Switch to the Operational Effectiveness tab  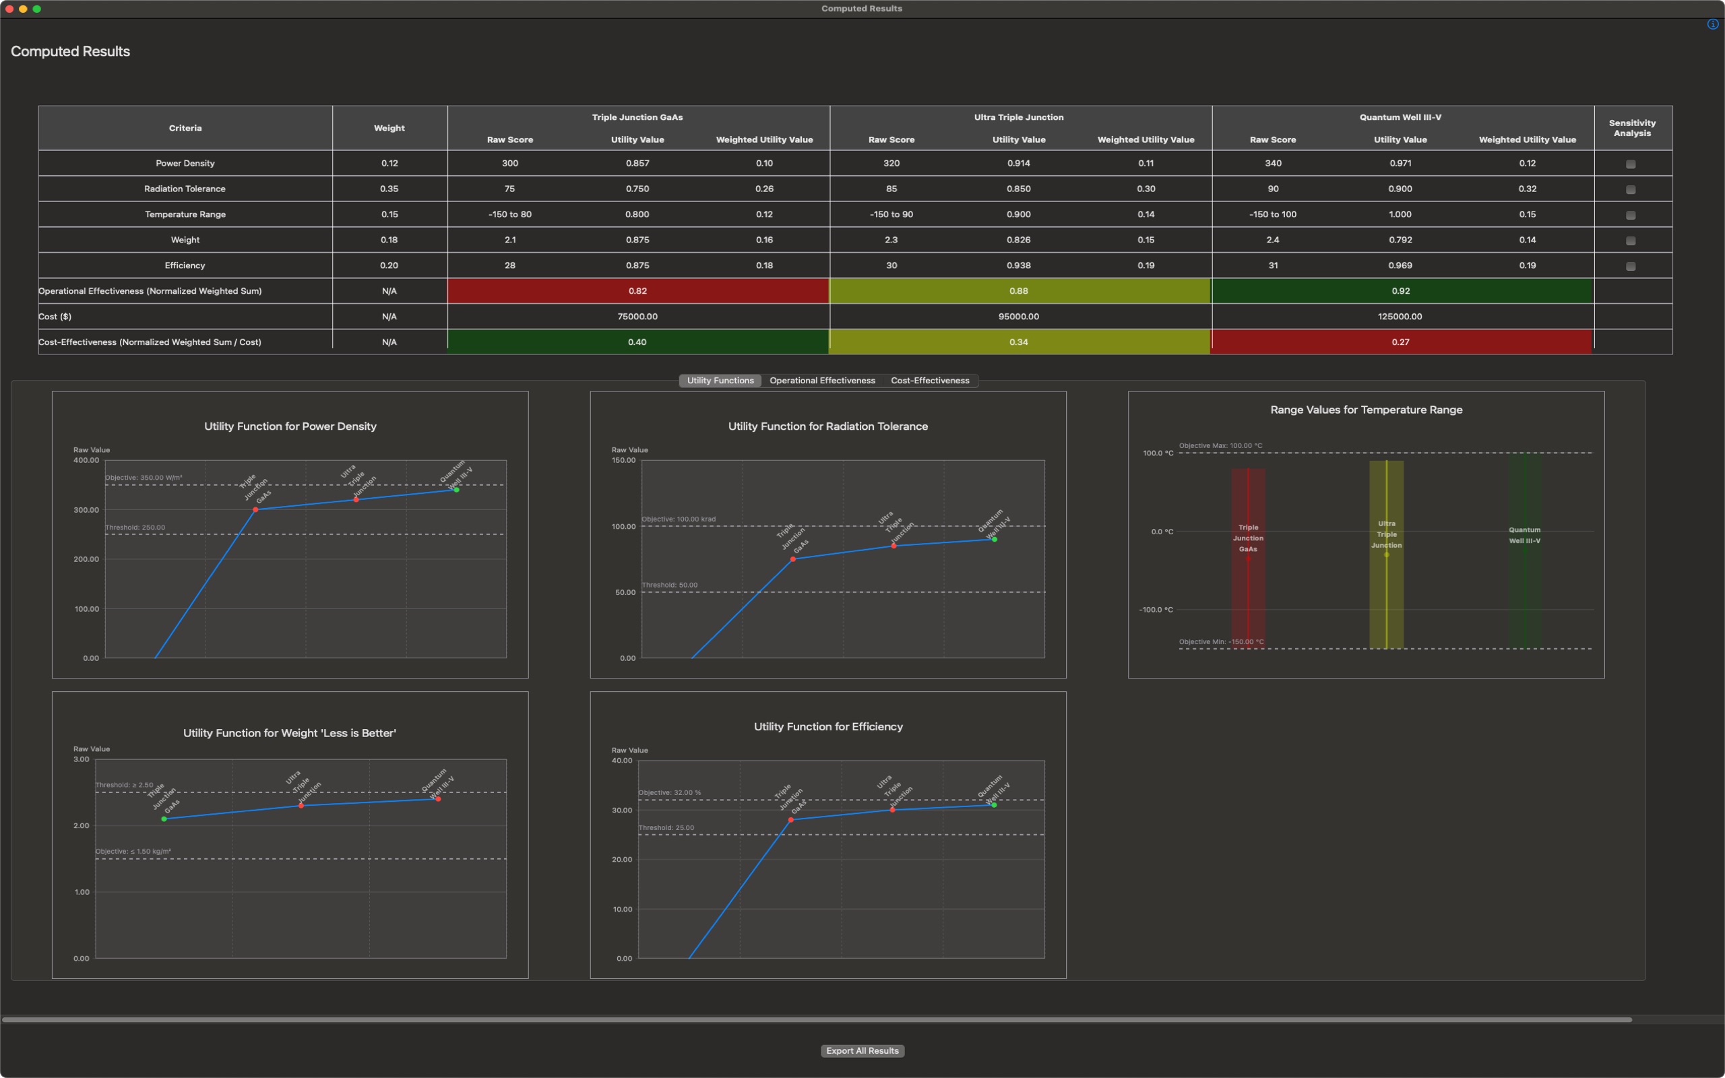822,380
